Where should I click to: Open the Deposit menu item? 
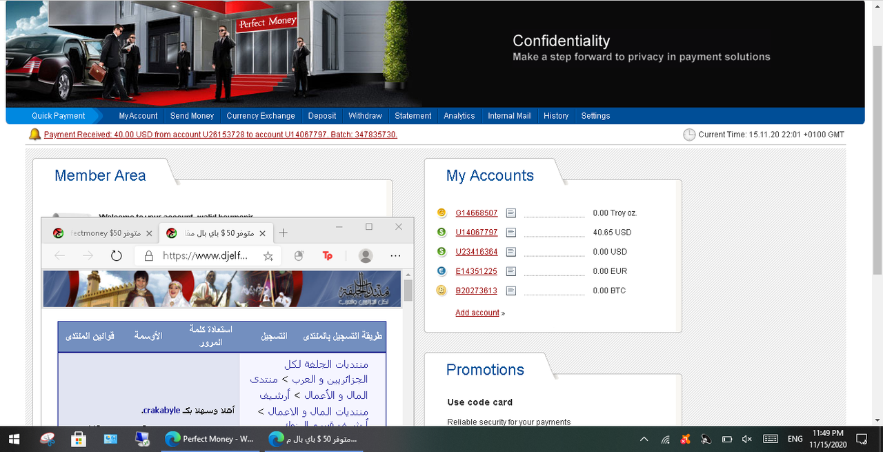[x=322, y=116]
